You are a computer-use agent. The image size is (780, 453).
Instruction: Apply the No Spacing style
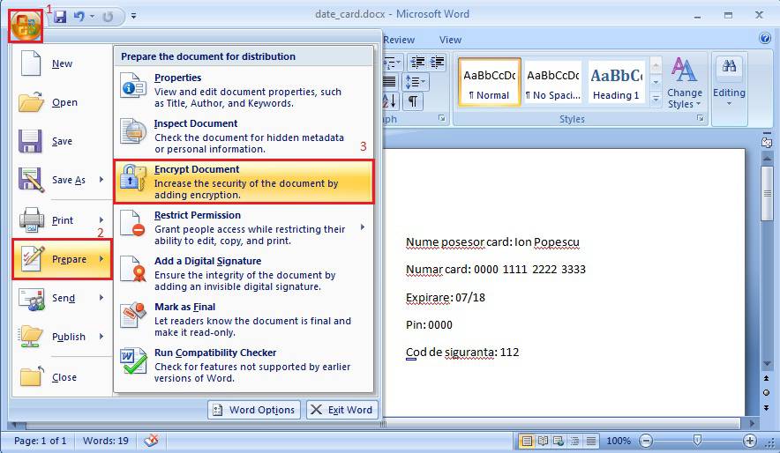click(x=552, y=83)
